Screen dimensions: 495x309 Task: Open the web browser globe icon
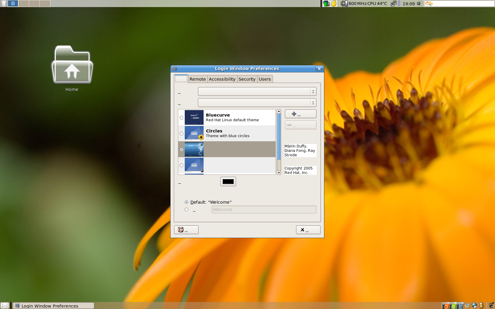474,306
